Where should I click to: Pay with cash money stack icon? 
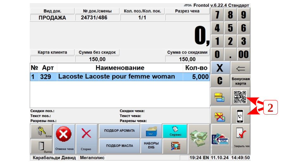(199, 139)
